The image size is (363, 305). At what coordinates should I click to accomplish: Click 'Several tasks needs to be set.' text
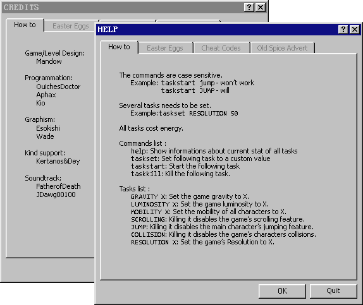[x=165, y=105]
